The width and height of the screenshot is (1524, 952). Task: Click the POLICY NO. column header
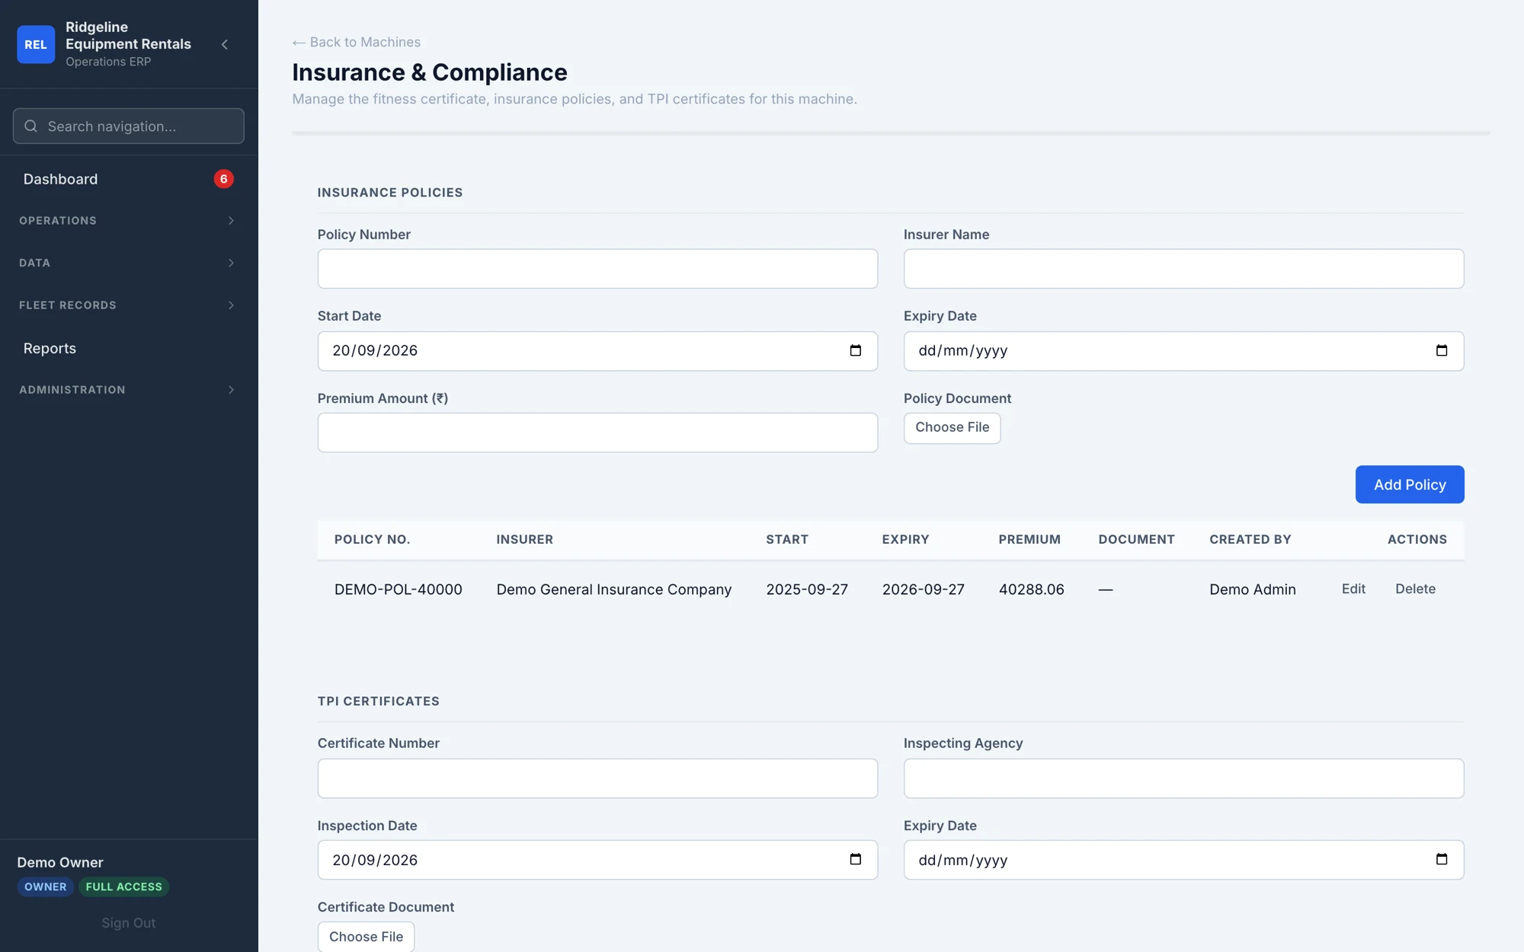[x=372, y=539]
